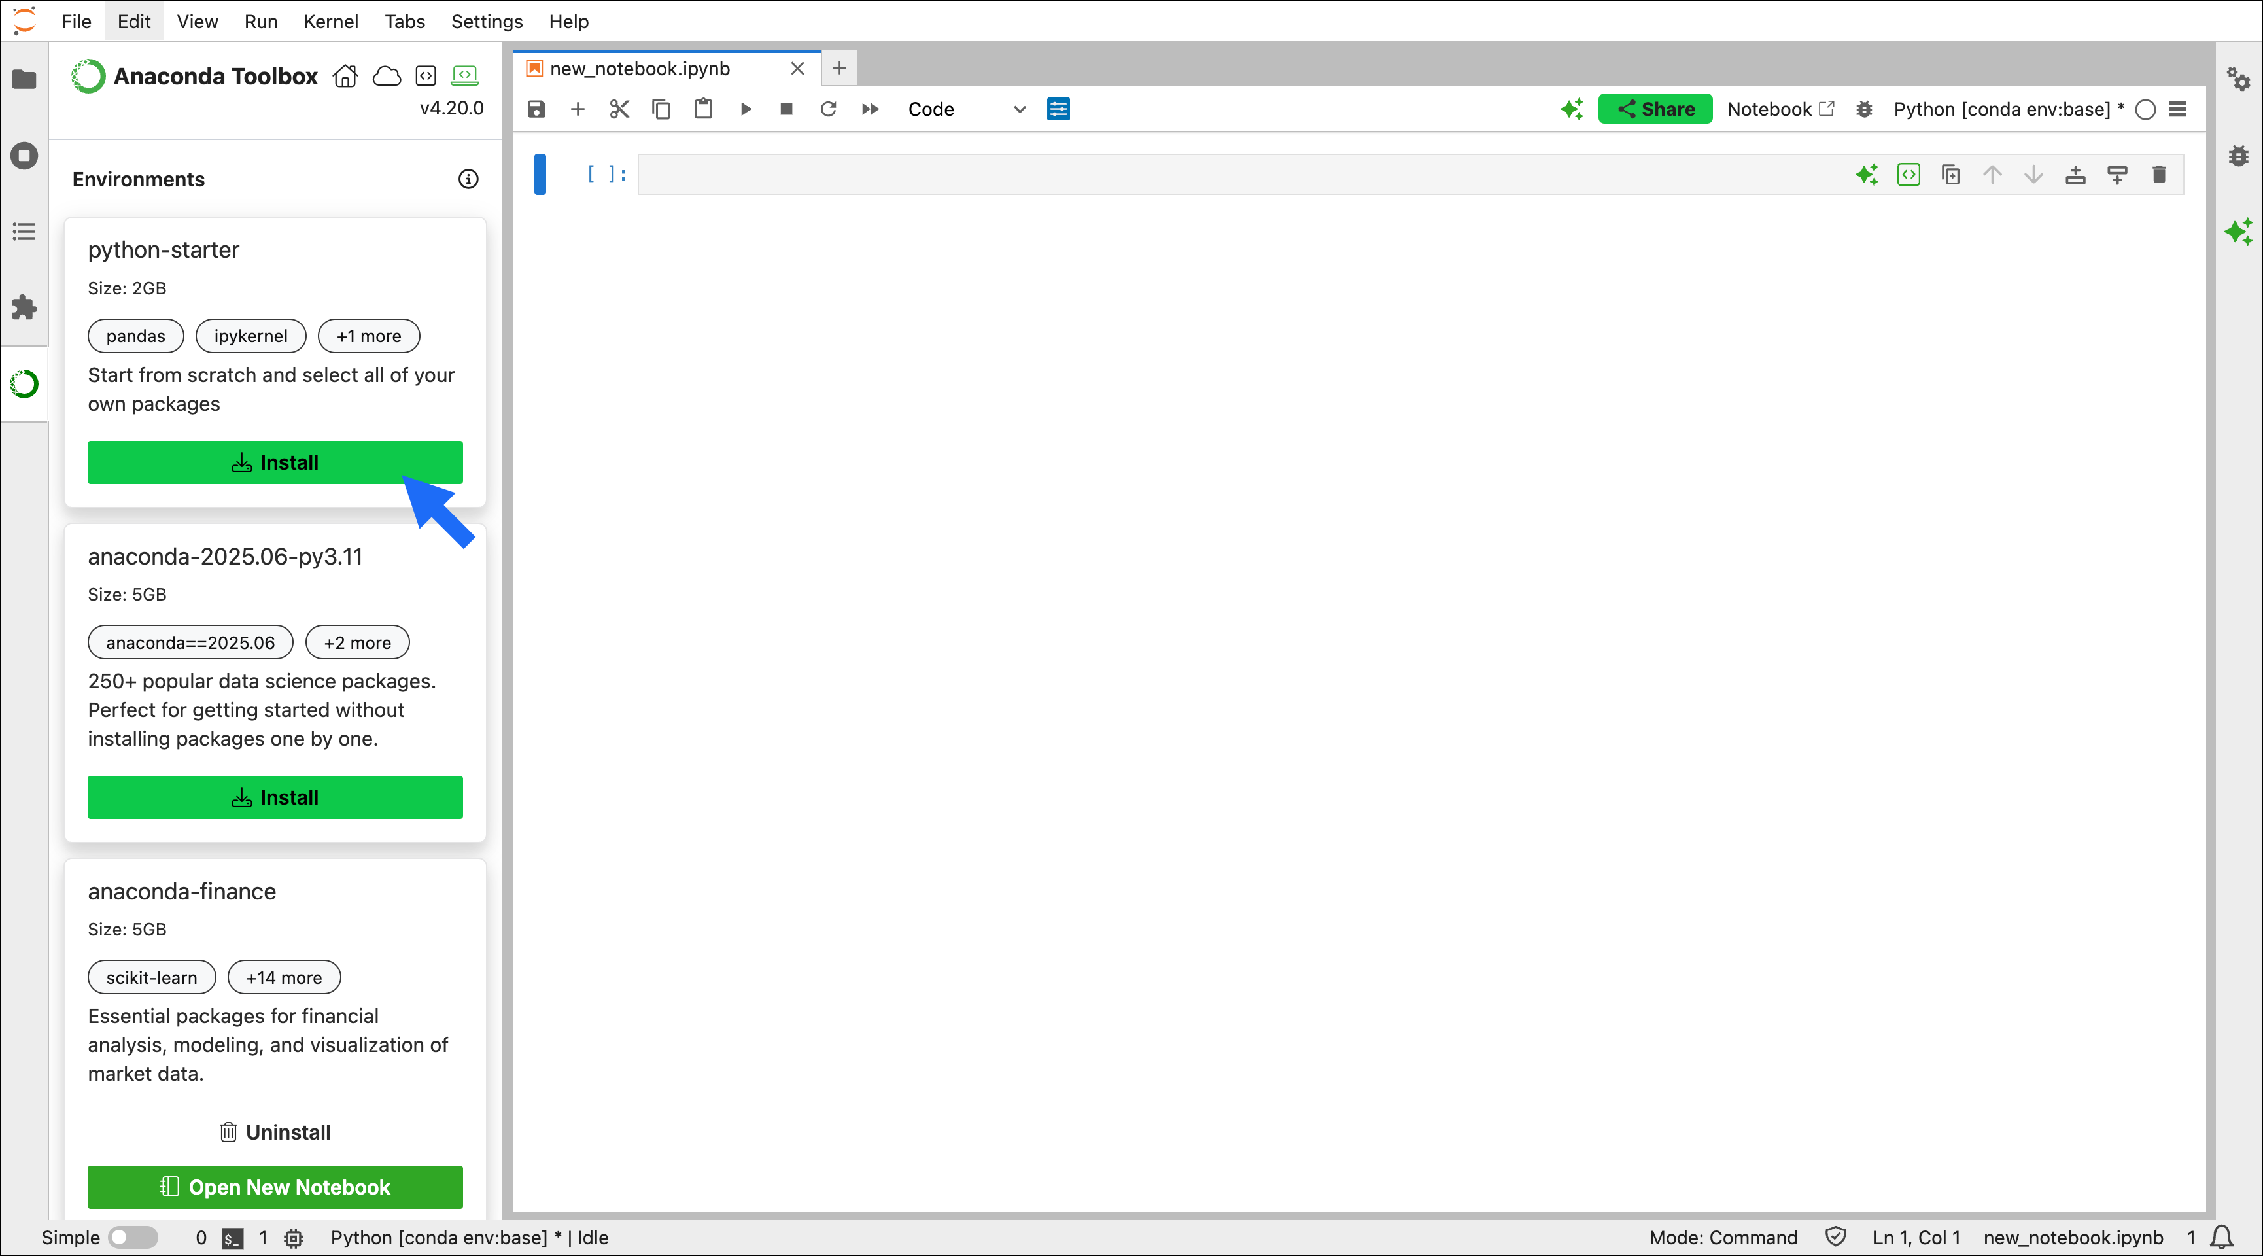2263x1256 pixels.
Task: Select the new_notebook.ipynb tab
Action: (x=640, y=69)
